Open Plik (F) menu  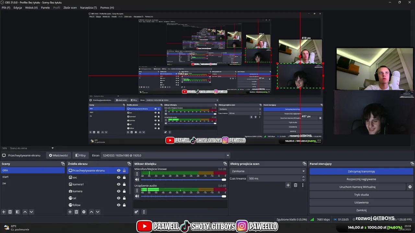6,7
